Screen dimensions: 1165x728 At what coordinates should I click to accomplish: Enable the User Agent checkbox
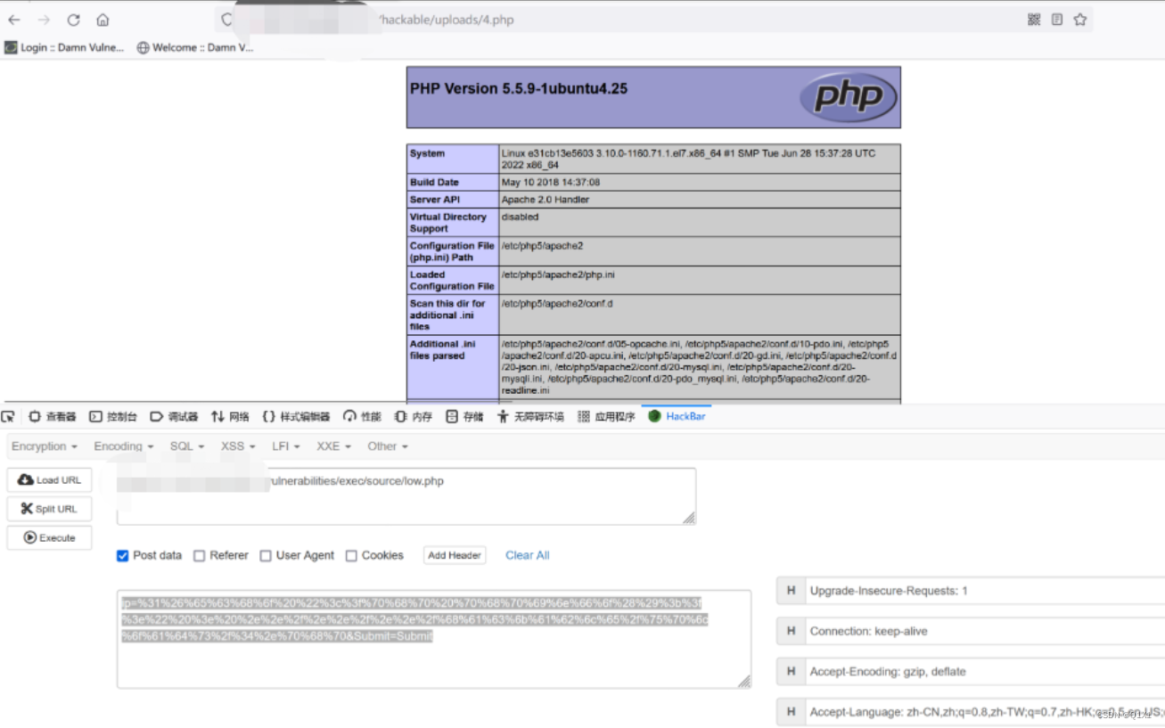click(x=266, y=556)
